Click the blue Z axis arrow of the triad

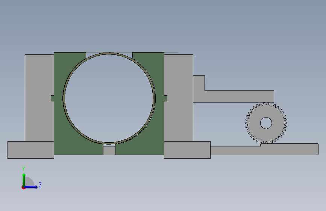pyautogui.click(x=32, y=187)
